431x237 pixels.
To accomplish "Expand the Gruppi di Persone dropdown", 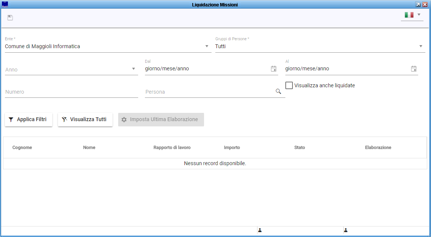I will (421, 46).
